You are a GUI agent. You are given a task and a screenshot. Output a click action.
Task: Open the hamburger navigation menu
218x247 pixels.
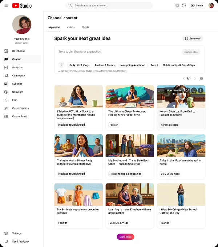pos(6,5)
